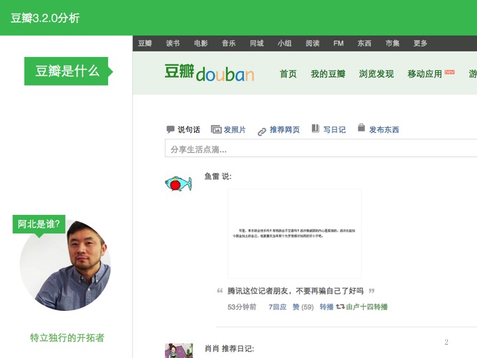Click the 阿北是谁? green tag
Screen dimensions: 477x358
pyautogui.click(x=39, y=224)
